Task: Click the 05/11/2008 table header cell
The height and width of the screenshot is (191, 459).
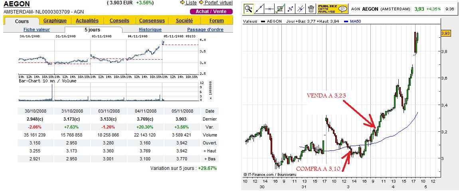Action: pos(182,111)
